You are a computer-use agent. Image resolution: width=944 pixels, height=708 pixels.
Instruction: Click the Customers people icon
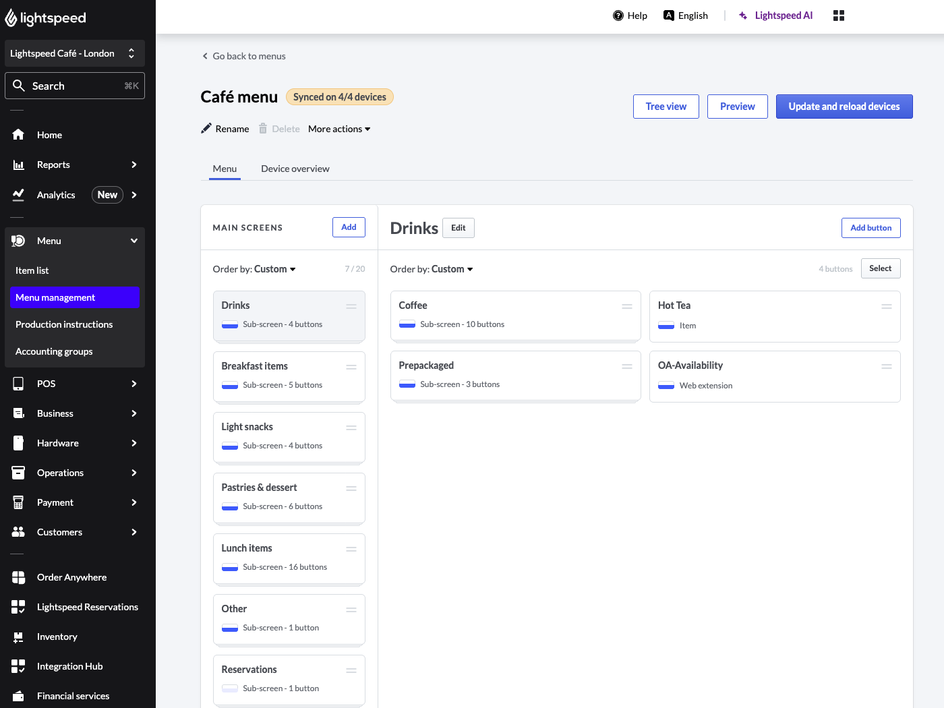point(18,532)
